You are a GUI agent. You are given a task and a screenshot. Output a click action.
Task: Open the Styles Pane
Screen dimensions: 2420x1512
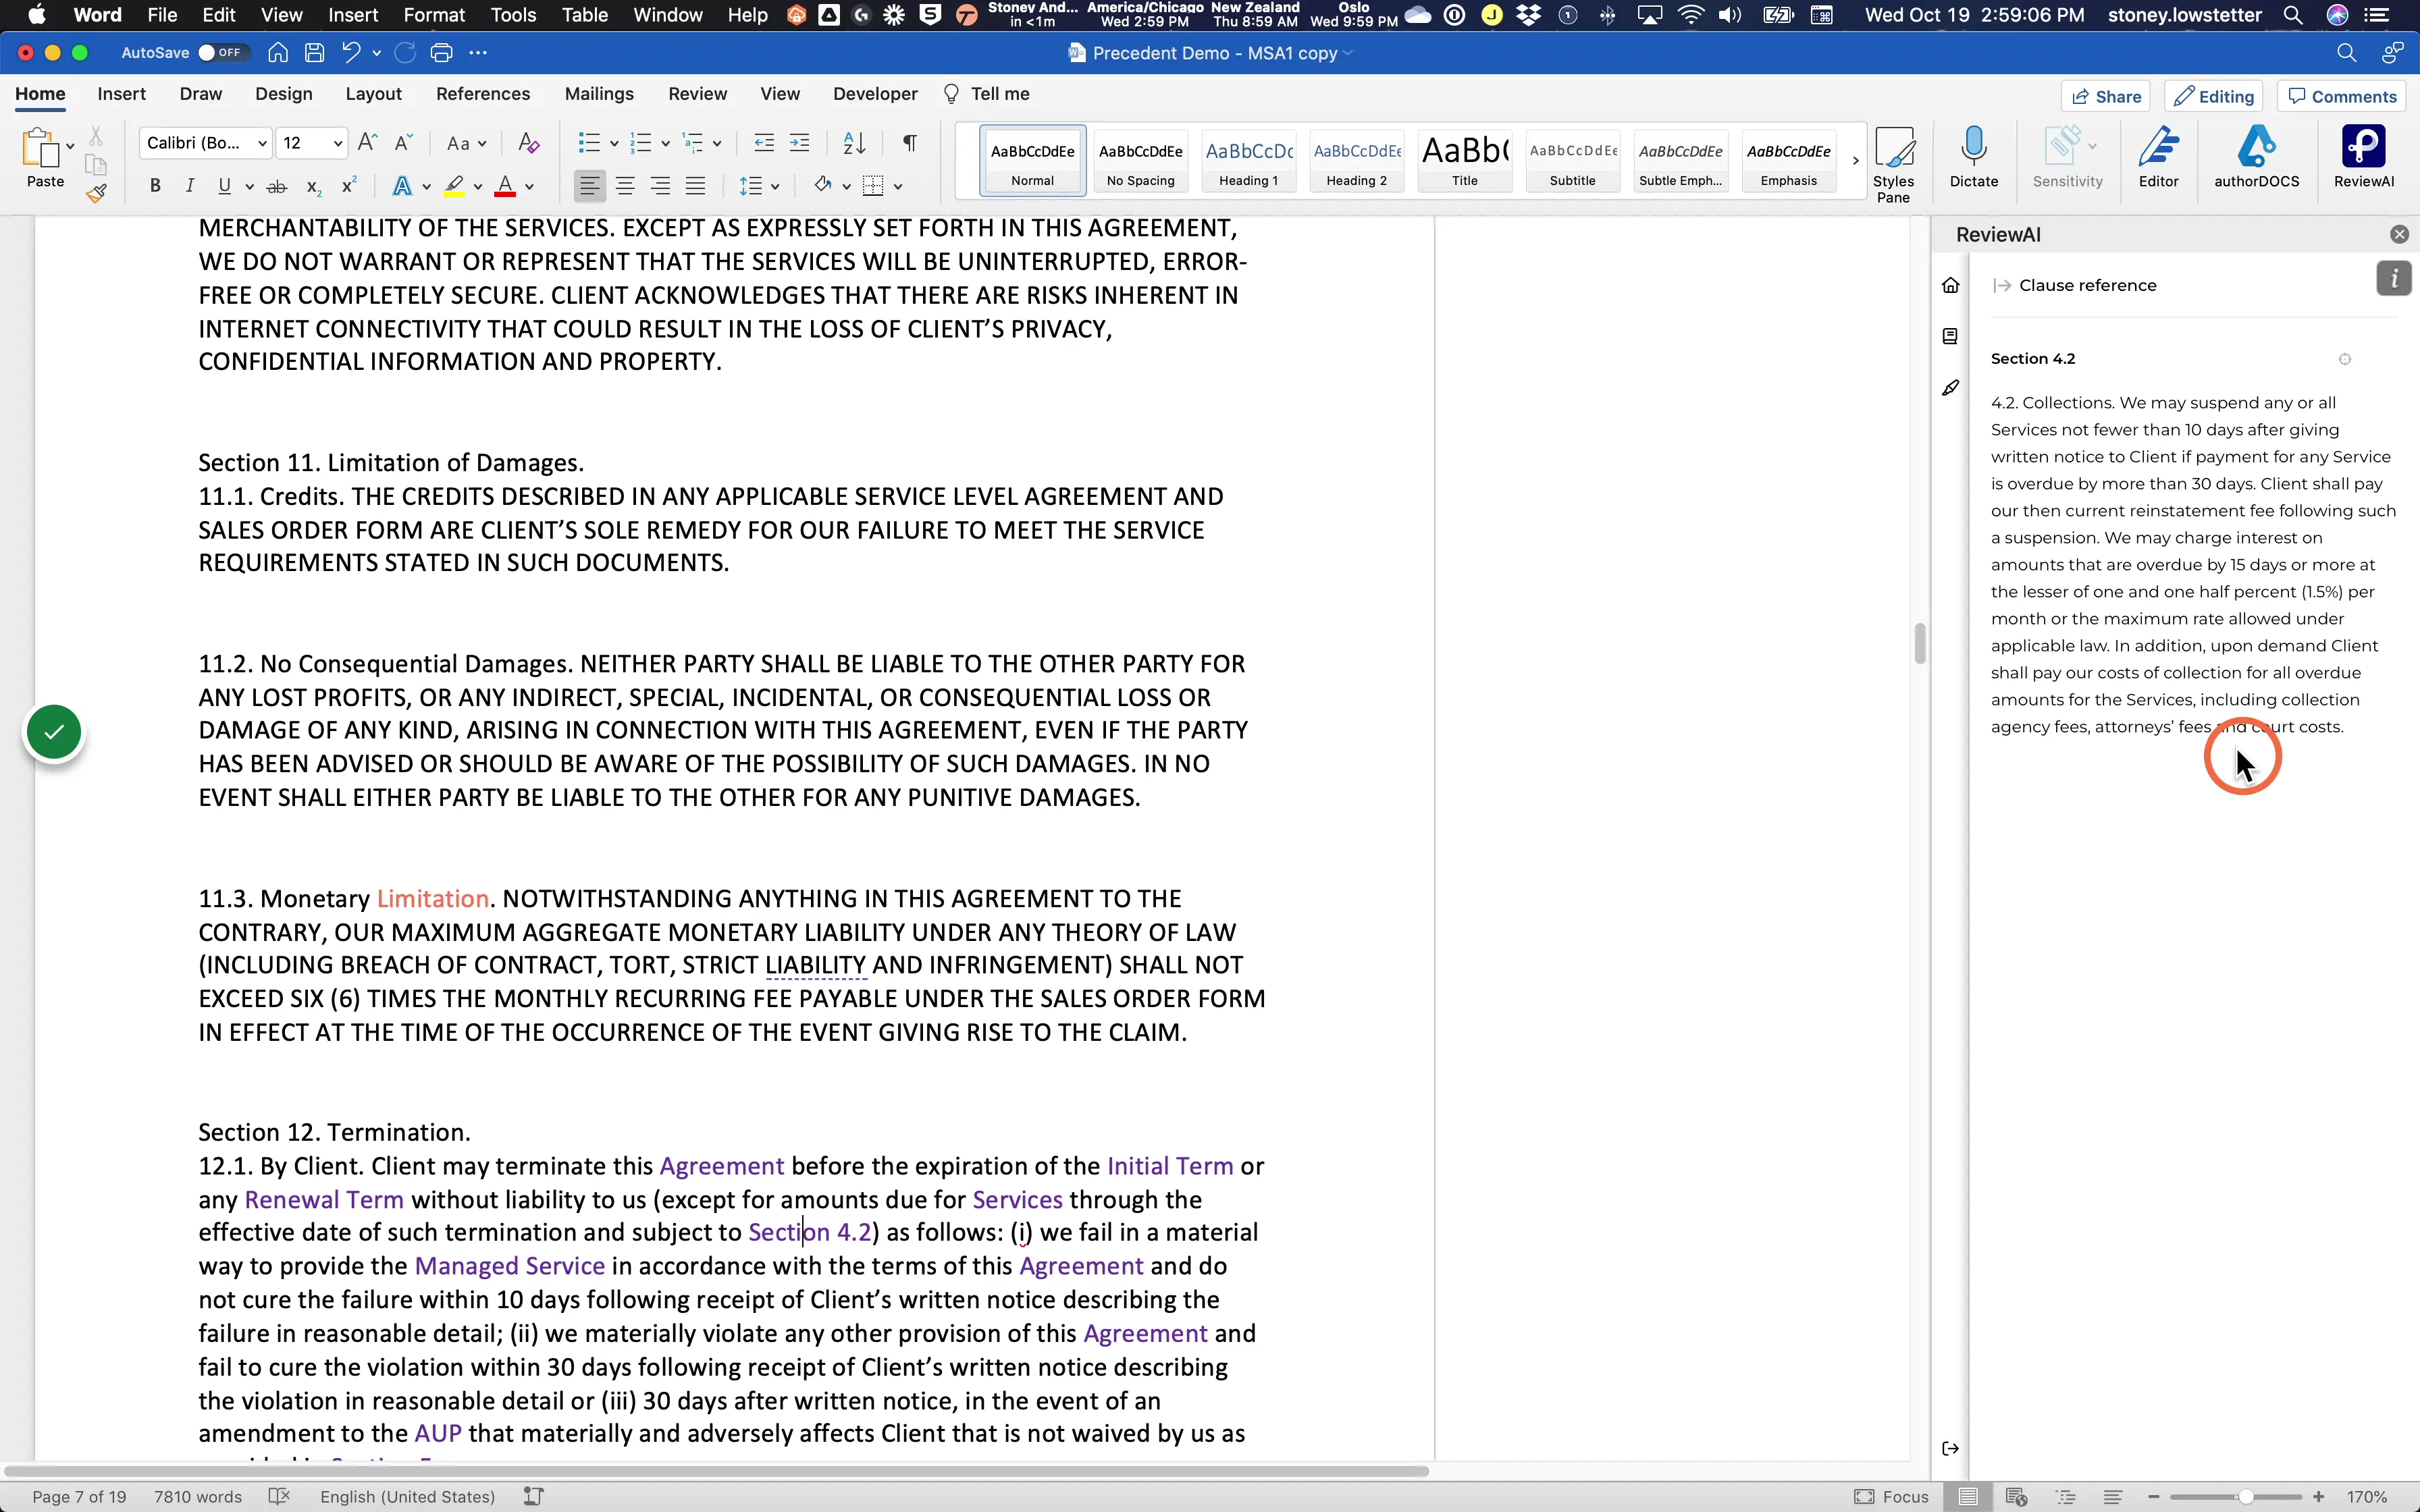pyautogui.click(x=1893, y=165)
